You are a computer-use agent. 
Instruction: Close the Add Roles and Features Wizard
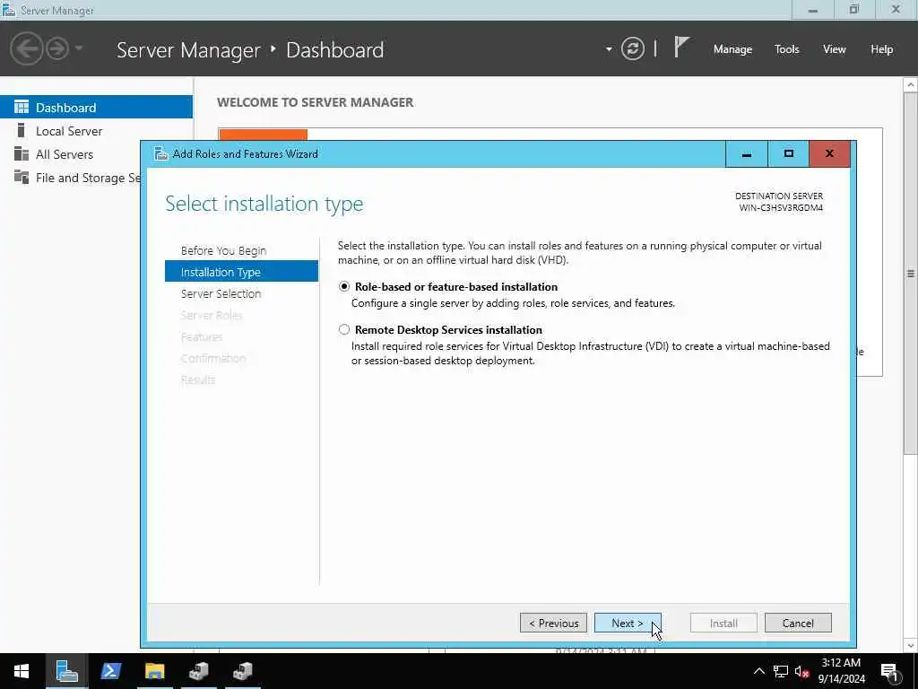pyautogui.click(x=829, y=154)
